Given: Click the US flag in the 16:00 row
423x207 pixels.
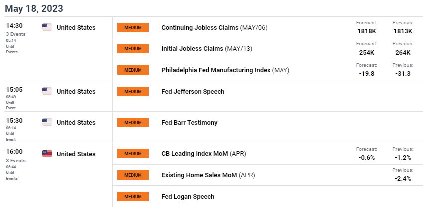Looking at the screenshot, I should click(x=47, y=153).
